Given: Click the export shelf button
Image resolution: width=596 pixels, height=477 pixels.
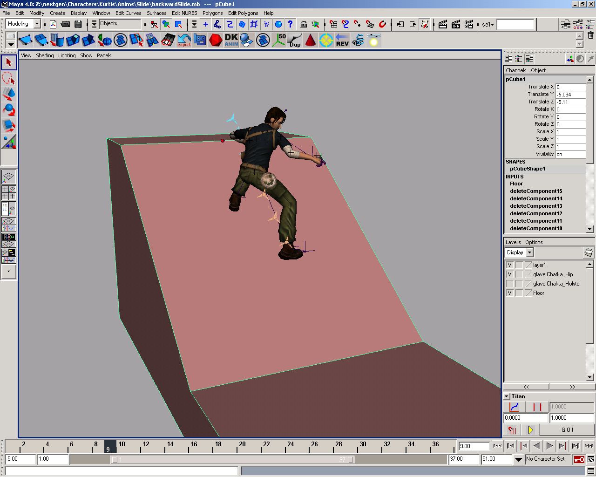Looking at the screenshot, I should click(184, 40).
